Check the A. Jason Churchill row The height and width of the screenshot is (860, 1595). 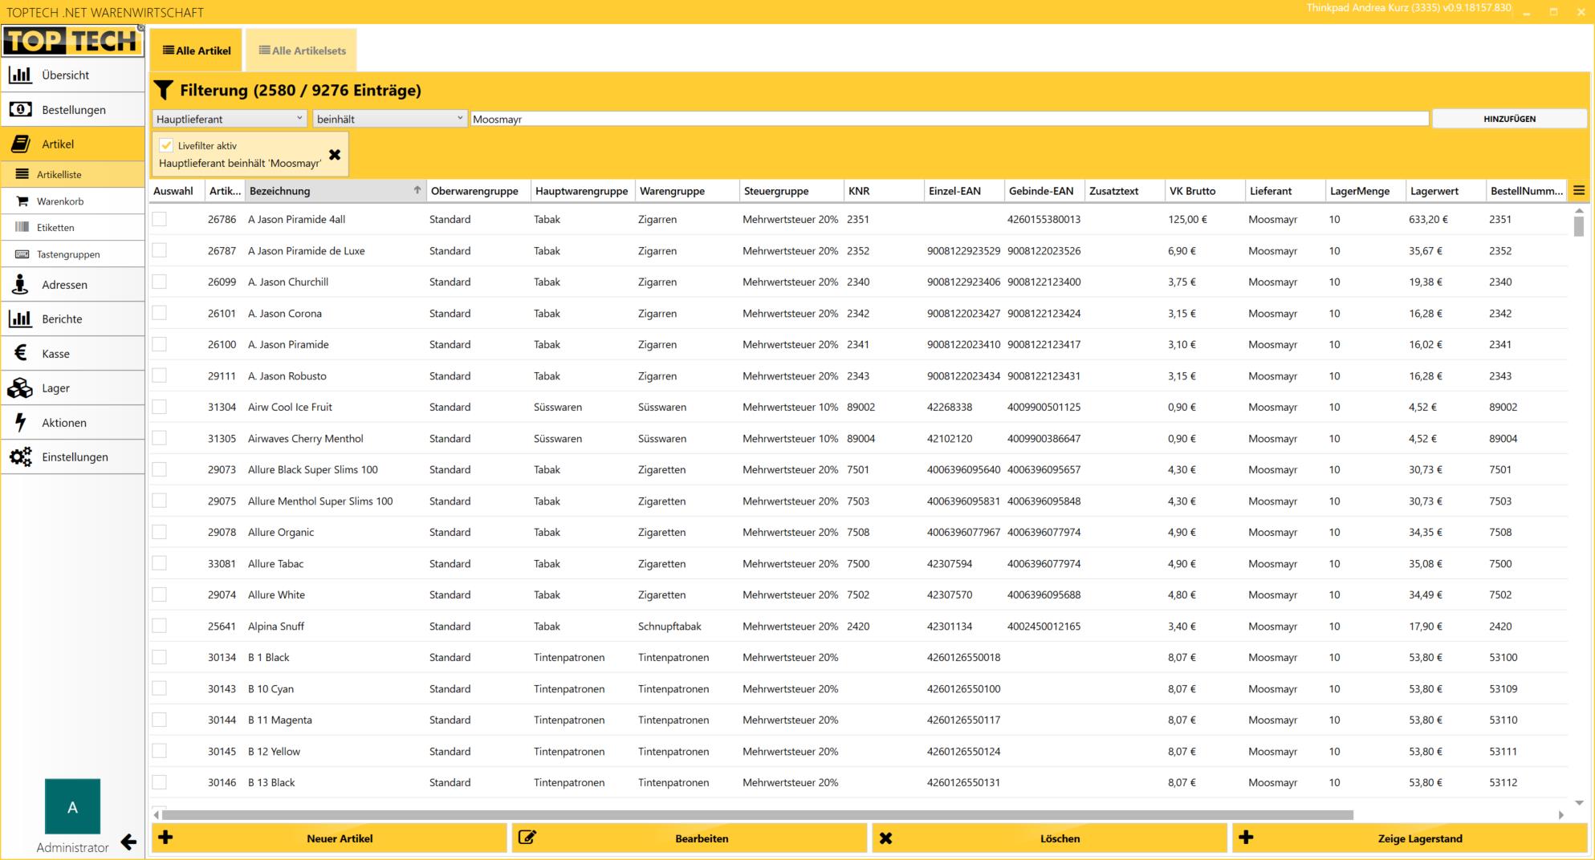160,282
